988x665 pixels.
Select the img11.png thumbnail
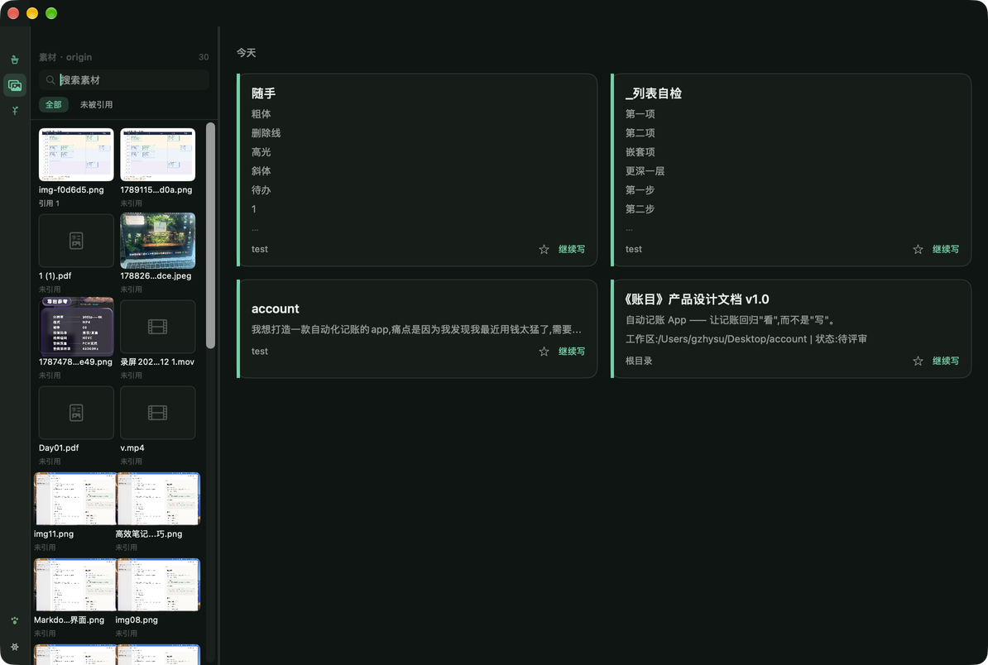[75, 499]
